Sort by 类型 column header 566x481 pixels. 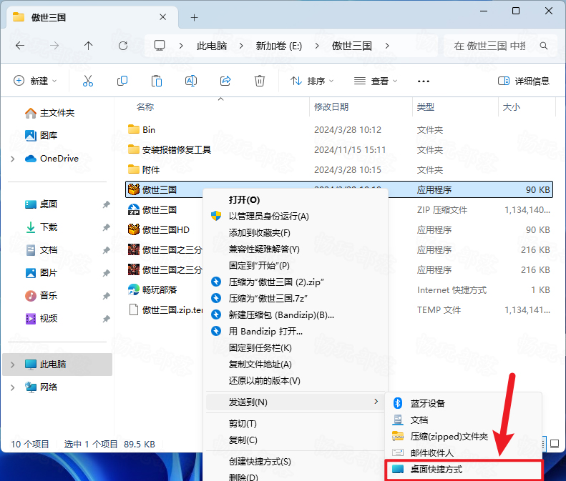[426, 106]
